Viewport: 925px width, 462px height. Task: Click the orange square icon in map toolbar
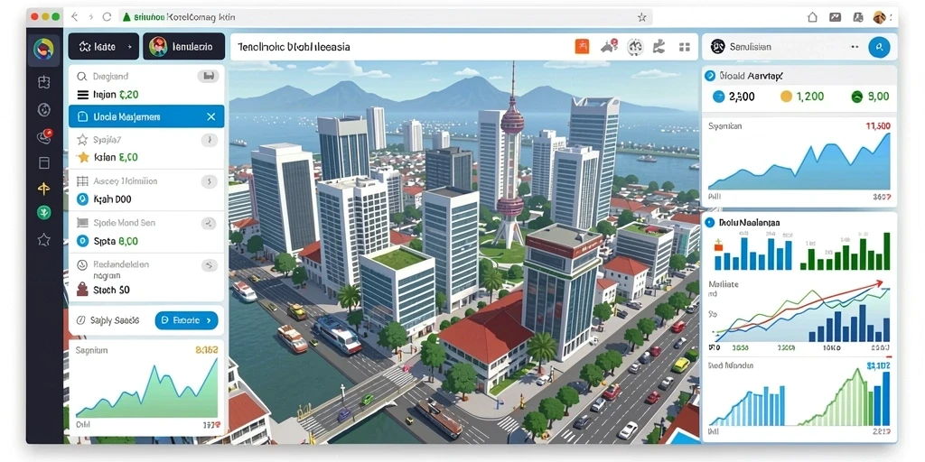point(582,47)
